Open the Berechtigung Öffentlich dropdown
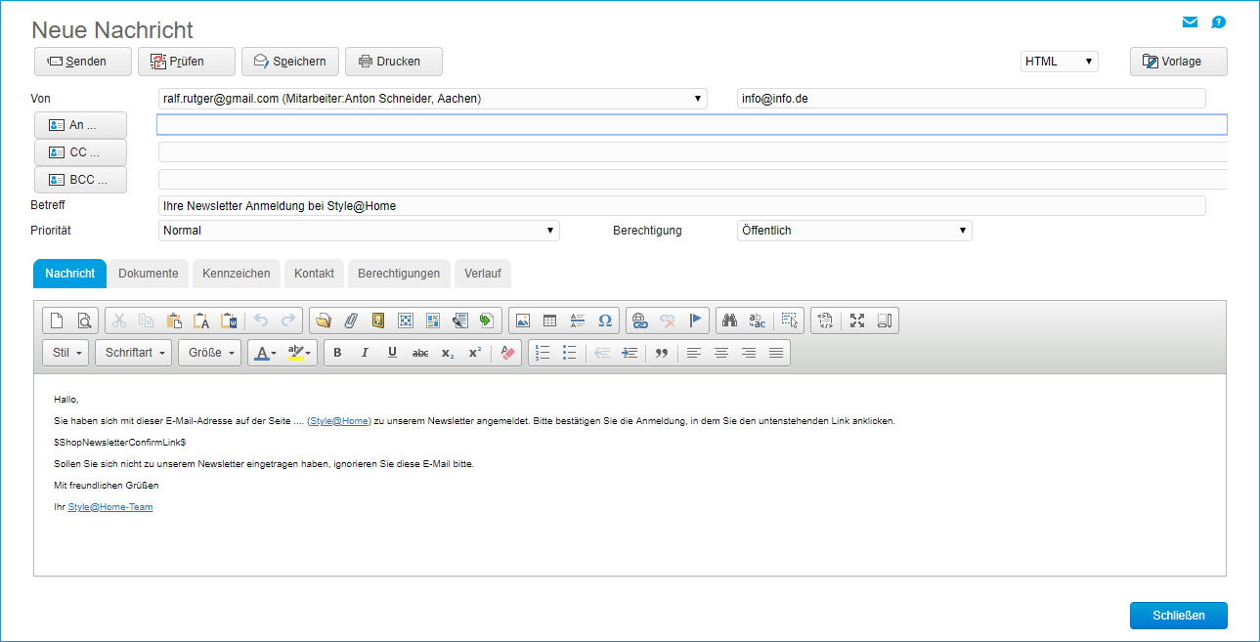1260x642 pixels. [854, 231]
